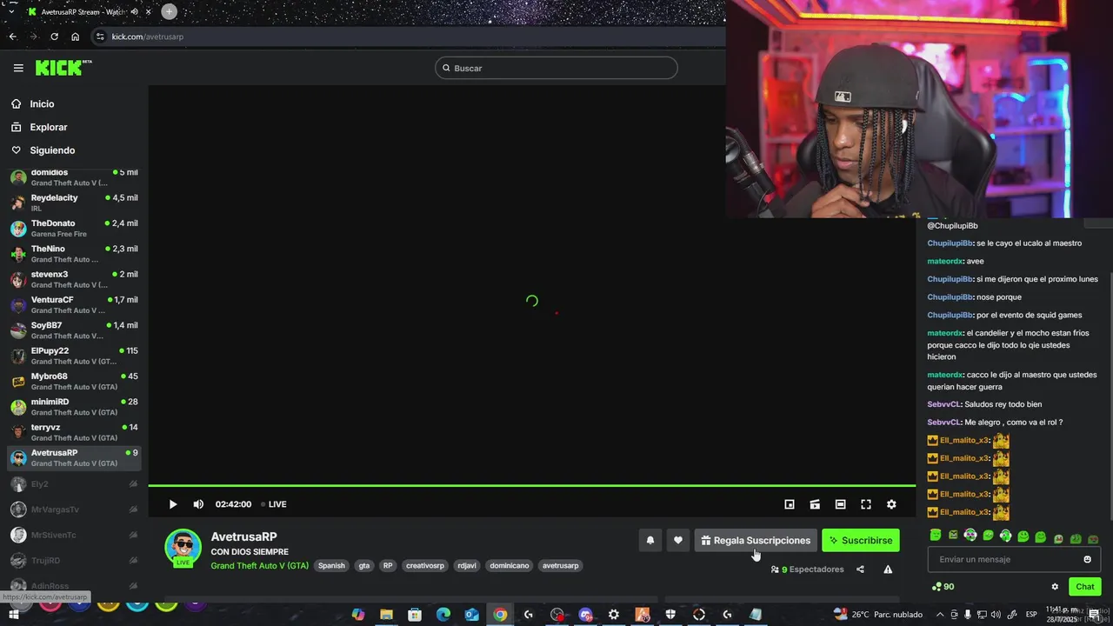Open stevenx3 channel in the sidebar
Viewport: 1113px width, 626px height.
pos(73,279)
